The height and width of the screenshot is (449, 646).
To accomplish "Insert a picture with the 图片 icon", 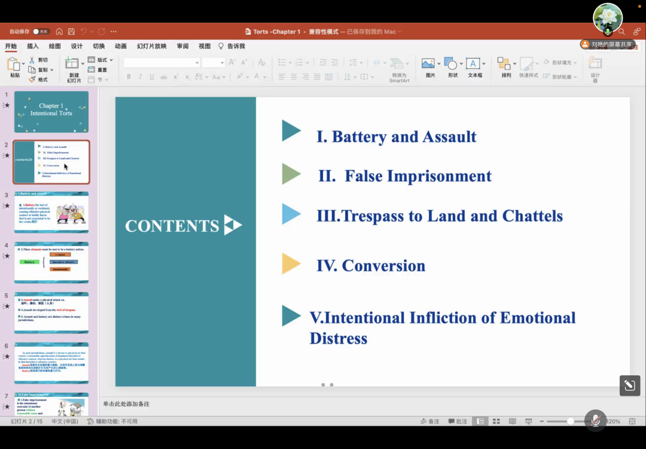I will click(428, 64).
